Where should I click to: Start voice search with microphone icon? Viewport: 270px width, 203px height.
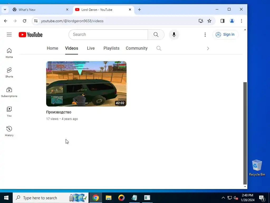[x=174, y=35]
